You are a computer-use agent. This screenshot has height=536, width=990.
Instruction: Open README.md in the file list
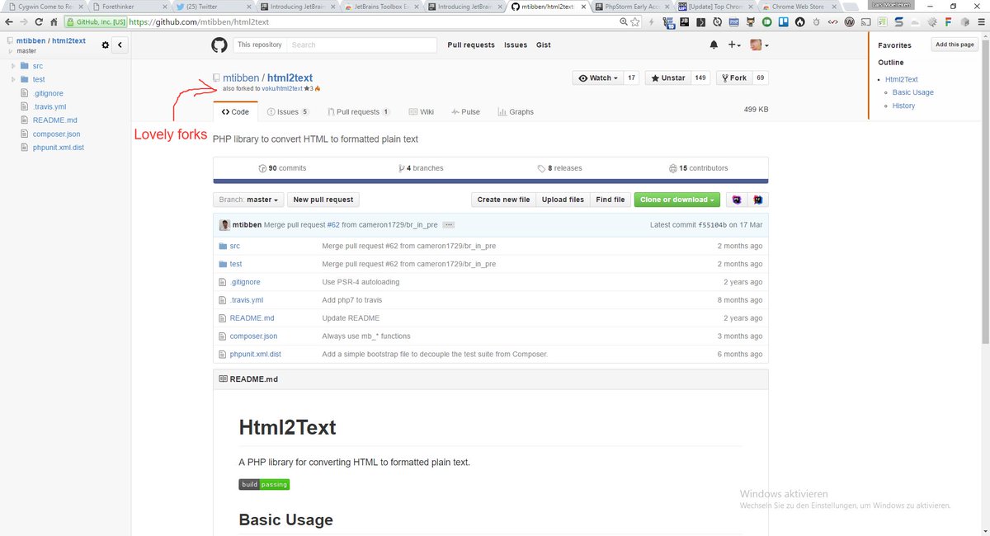click(x=252, y=318)
